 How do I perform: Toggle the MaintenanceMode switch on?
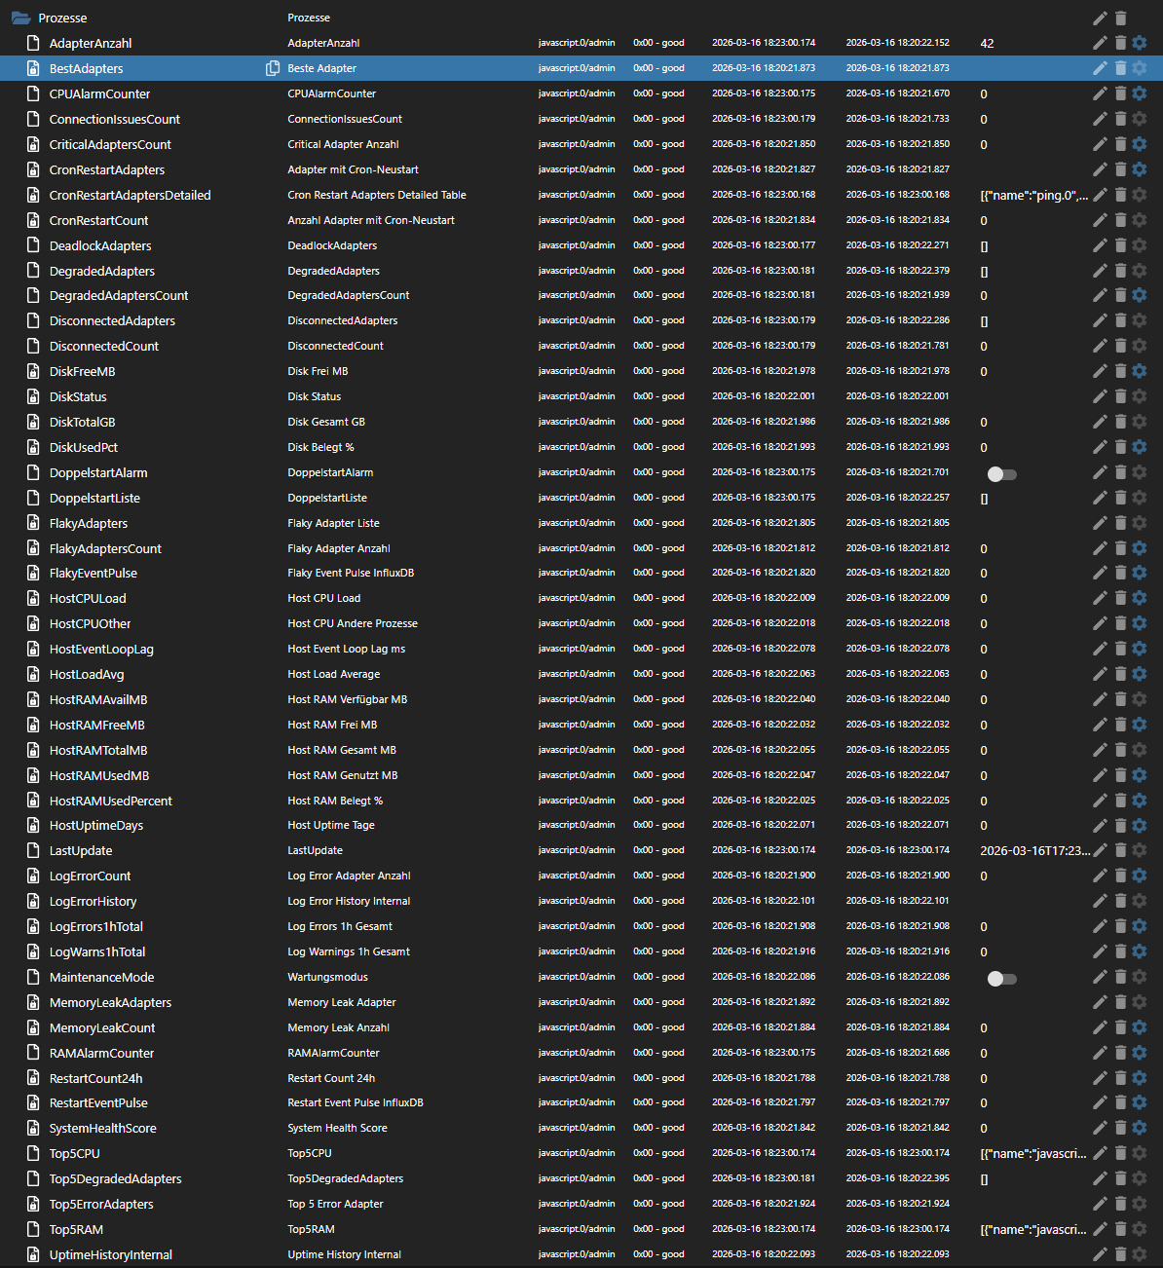(x=1001, y=979)
